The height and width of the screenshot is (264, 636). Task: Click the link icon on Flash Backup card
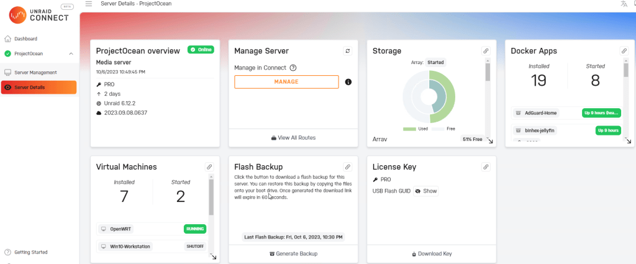pos(348,167)
